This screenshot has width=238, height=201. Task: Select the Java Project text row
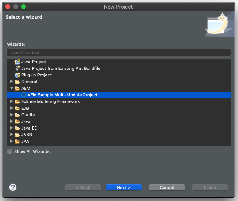coord(34,62)
